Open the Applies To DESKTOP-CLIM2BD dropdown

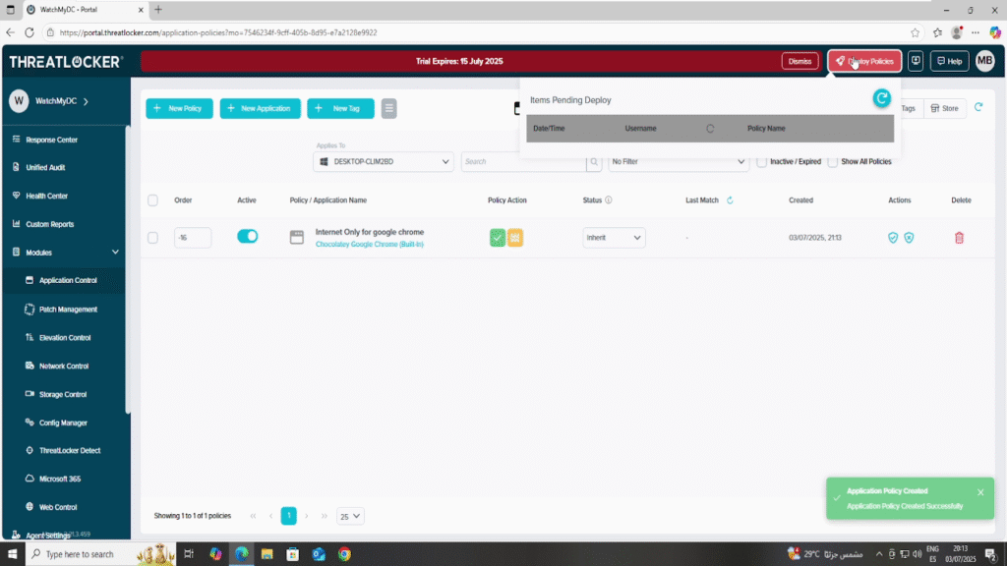pyautogui.click(x=384, y=162)
